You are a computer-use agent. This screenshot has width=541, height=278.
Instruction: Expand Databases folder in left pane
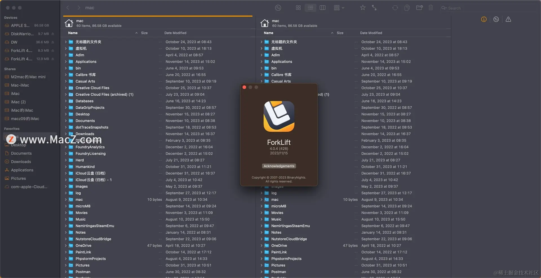tap(66, 101)
